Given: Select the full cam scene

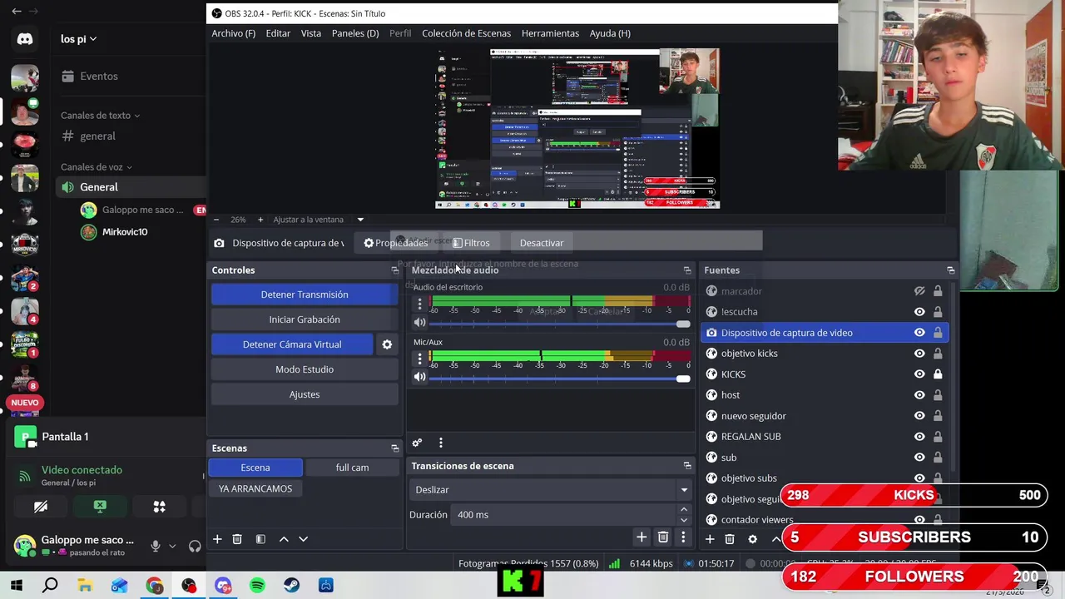Looking at the screenshot, I should pos(352,468).
